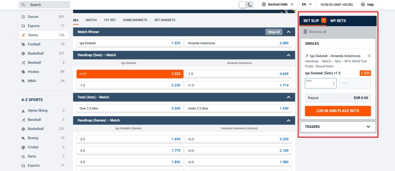
Task: Click the Help question mark icon
Action: tap(363, 5)
